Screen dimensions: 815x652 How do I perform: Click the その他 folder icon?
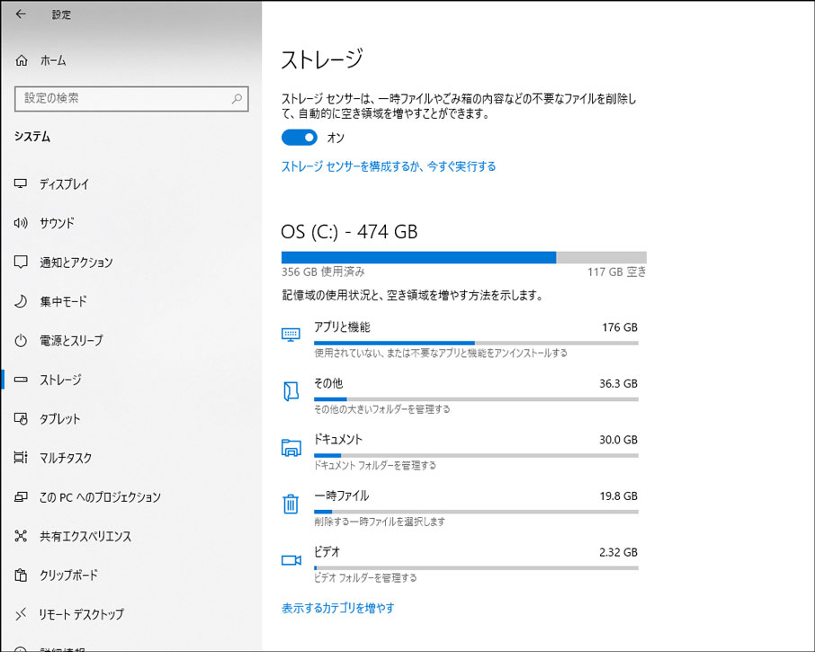click(x=291, y=390)
